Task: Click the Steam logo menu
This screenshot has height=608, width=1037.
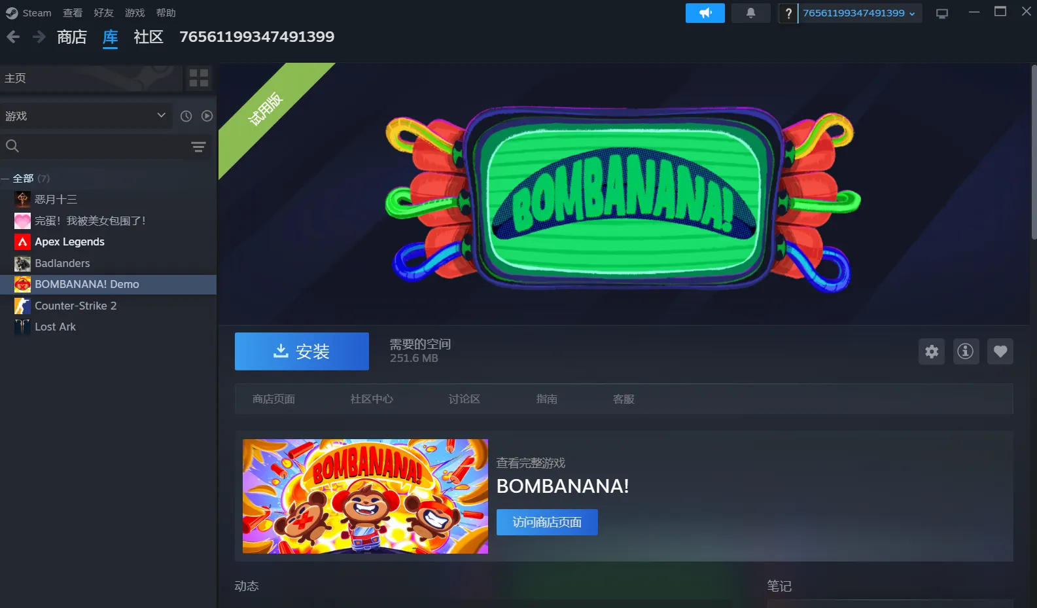Action: [x=12, y=13]
